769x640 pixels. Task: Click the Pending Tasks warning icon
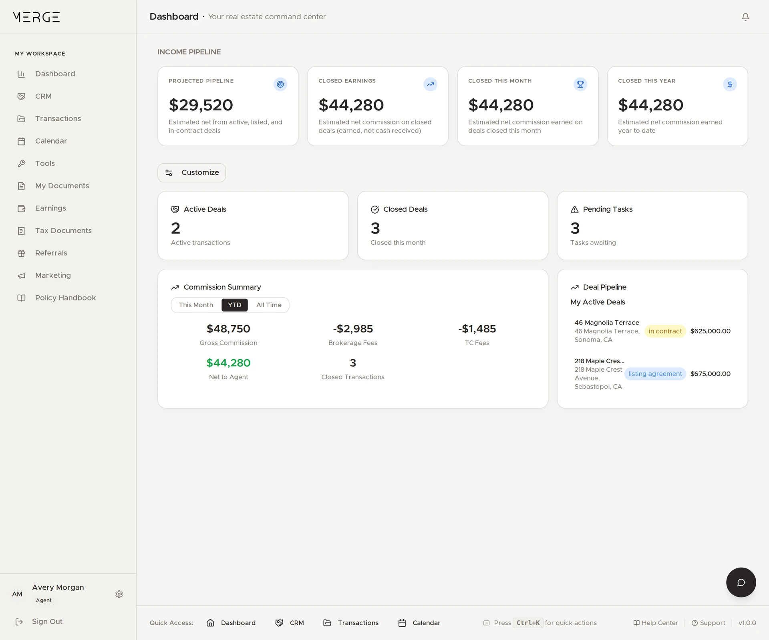574,210
